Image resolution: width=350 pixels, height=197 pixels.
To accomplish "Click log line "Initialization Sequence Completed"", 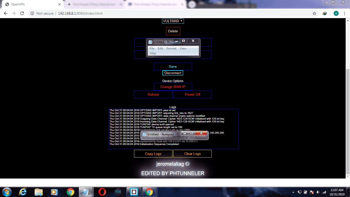I will click(144, 144).
